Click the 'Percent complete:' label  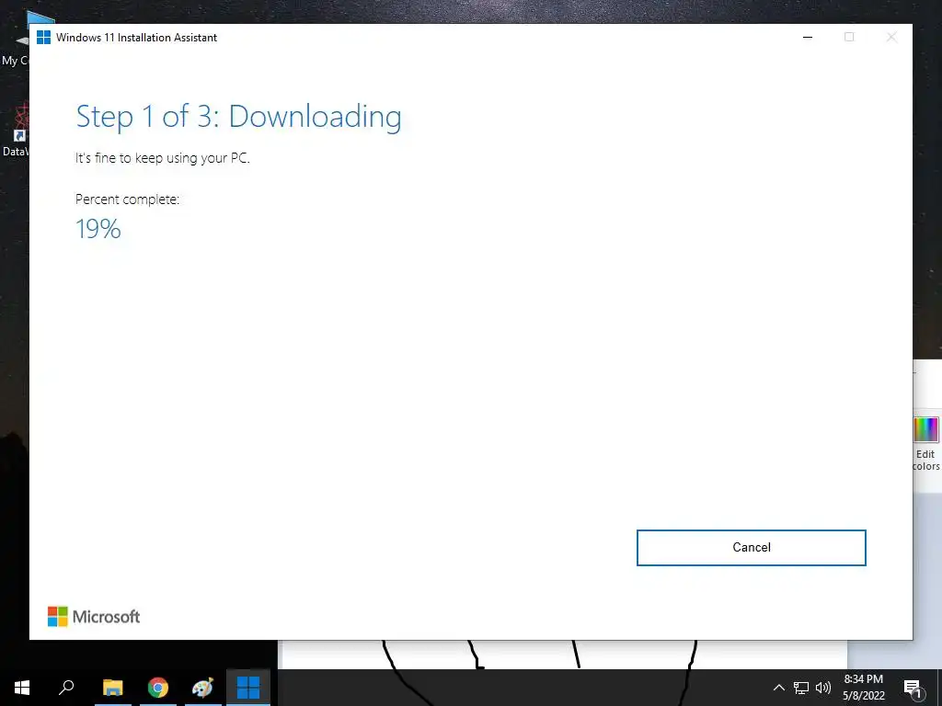click(127, 199)
